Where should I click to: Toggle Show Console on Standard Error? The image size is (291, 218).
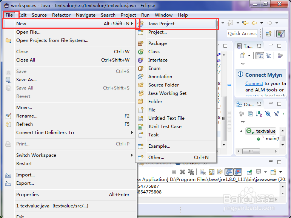pyautogui.click(x=238, y=172)
